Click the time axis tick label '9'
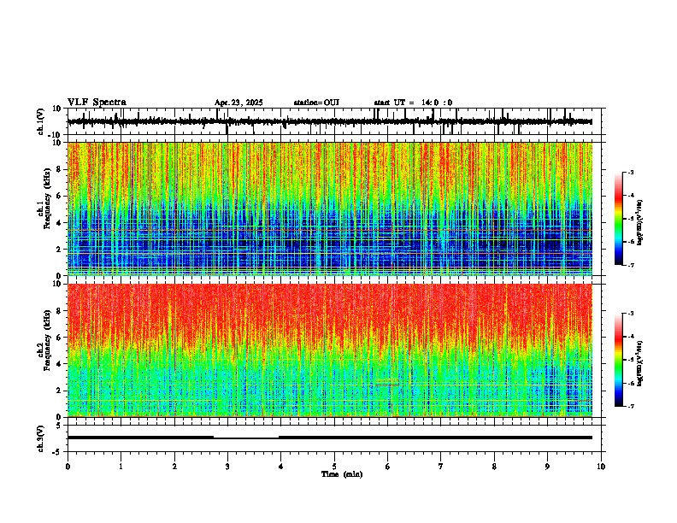 [x=547, y=467]
